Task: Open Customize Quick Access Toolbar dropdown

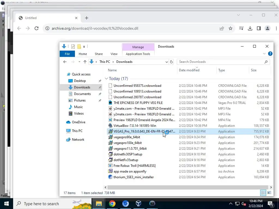Action: click(84, 47)
